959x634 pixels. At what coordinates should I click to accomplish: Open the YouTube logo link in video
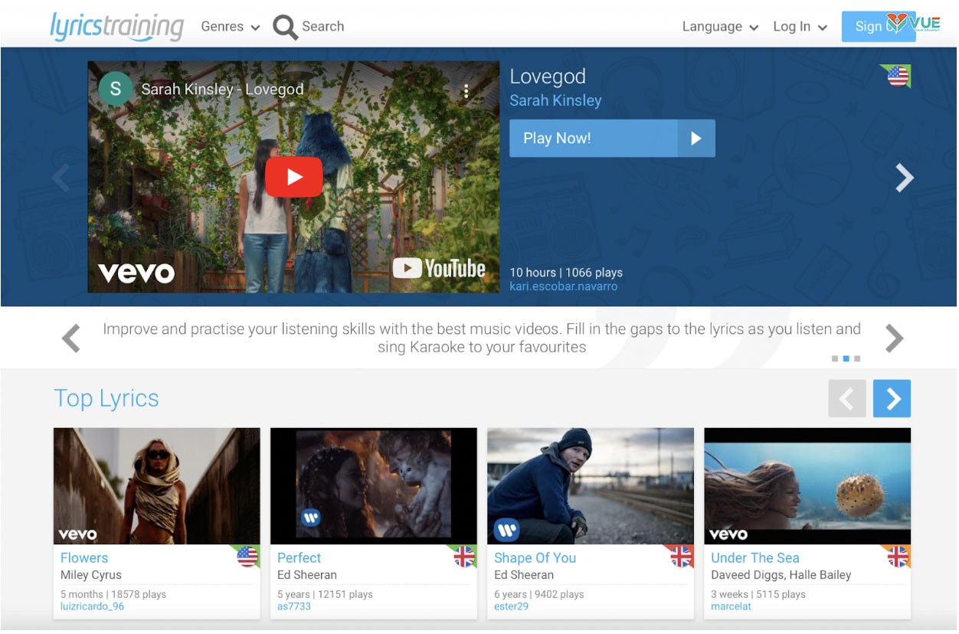[439, 268]
